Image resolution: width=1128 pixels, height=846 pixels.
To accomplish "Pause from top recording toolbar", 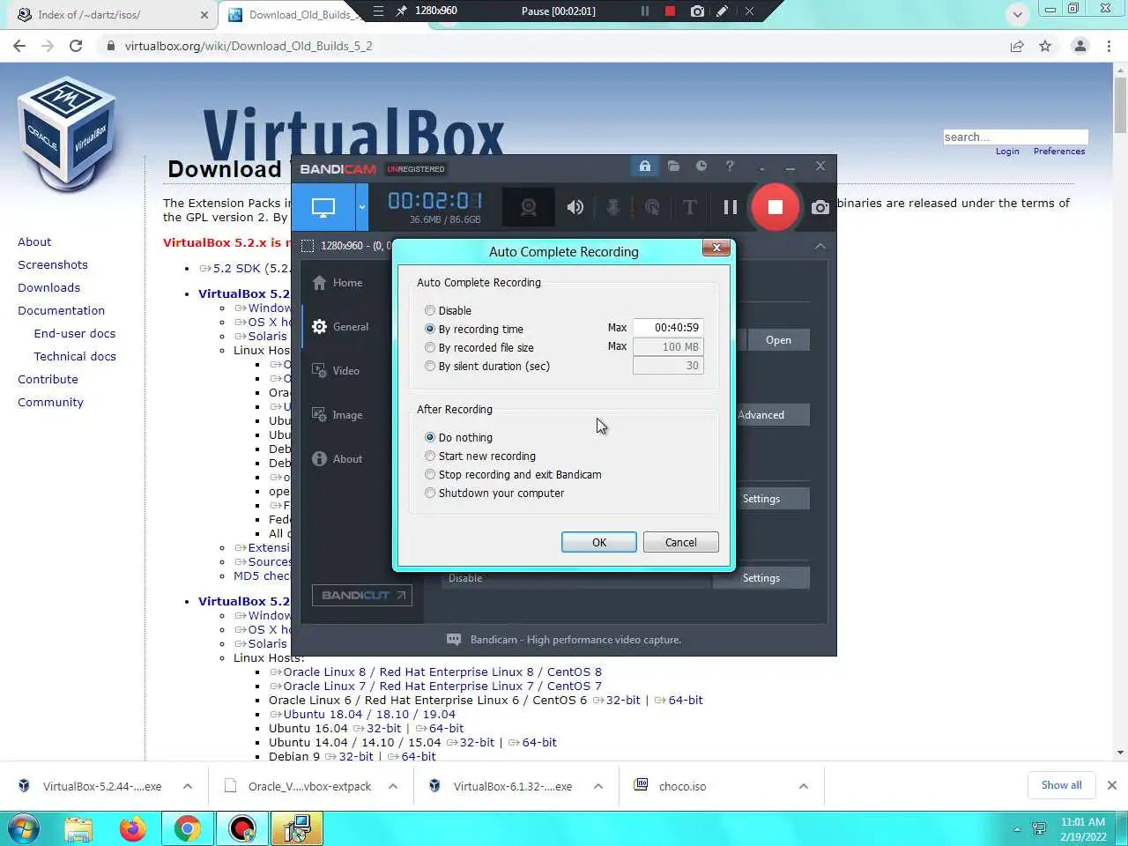I will tap(645, 11).
